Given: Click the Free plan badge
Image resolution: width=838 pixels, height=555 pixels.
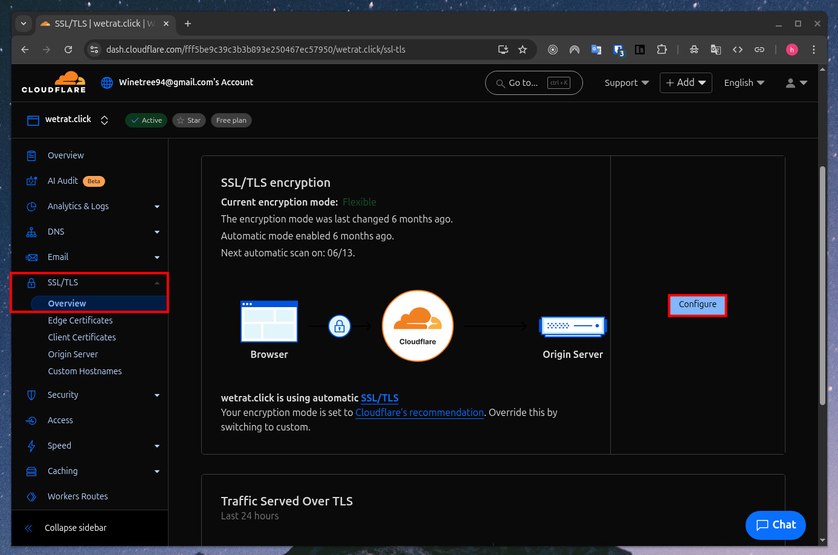Looking at the screenshot, I should pos(231,120).
